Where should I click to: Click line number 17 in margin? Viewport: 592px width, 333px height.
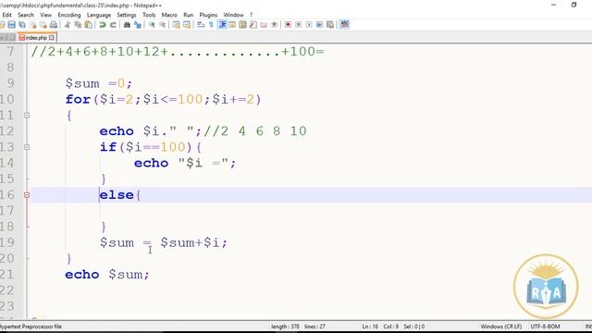tap(7, 211)
